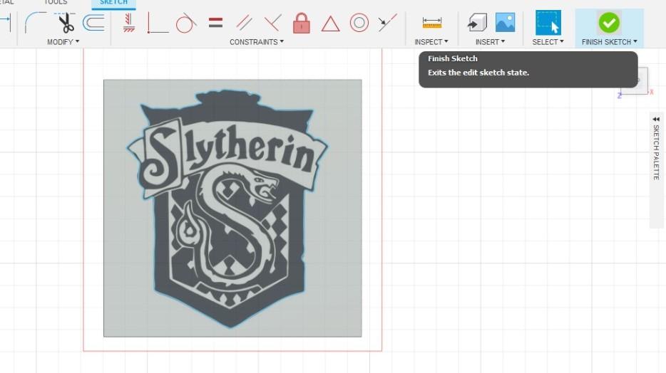Expand the SELECT dropdown

[548, 42]
